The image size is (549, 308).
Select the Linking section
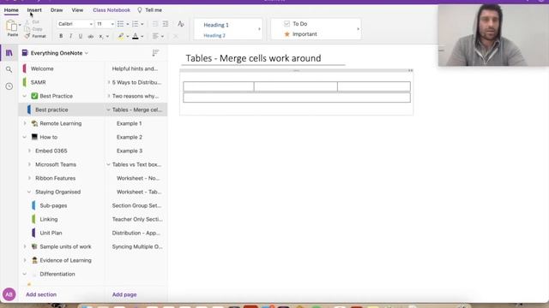pyautogui.click(x=49, y=219)
